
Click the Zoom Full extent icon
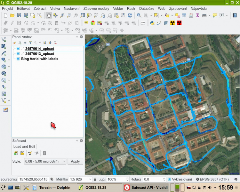[83, 15]
